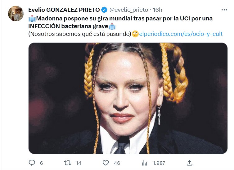Screen dimensions: 234x170
Task: Click the retweet count '14'
Action: [x=78, y=163]
